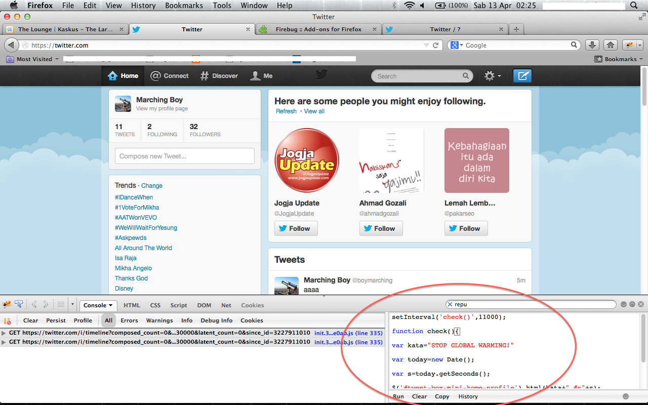
Task: Reload the page with the refresh icon
Action: click(x=435, y=45)
